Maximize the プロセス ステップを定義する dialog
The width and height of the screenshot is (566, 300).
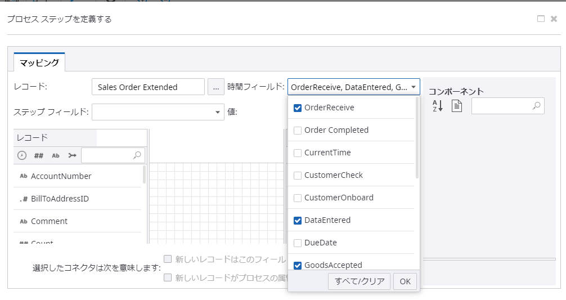coord(541,19)
